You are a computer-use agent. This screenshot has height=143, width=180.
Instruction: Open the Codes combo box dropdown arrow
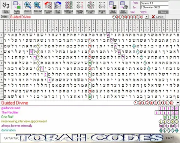pos(147,17)
